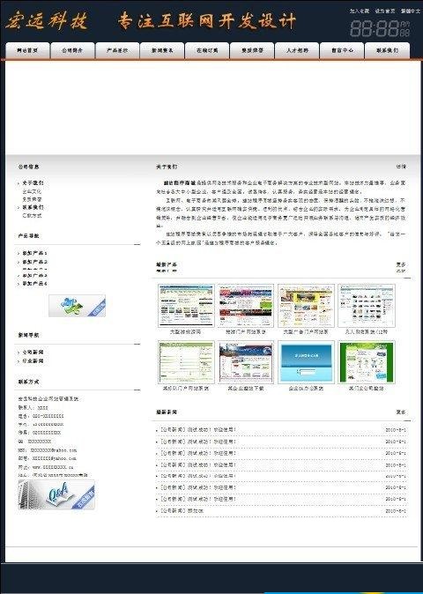
Task: Open 关于我们 in the sidebar company info
Action: click(33, 183)
